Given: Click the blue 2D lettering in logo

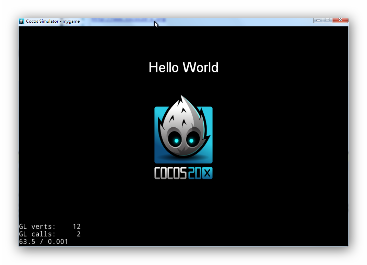Looking at the screenshot, I should click(194, 173).
